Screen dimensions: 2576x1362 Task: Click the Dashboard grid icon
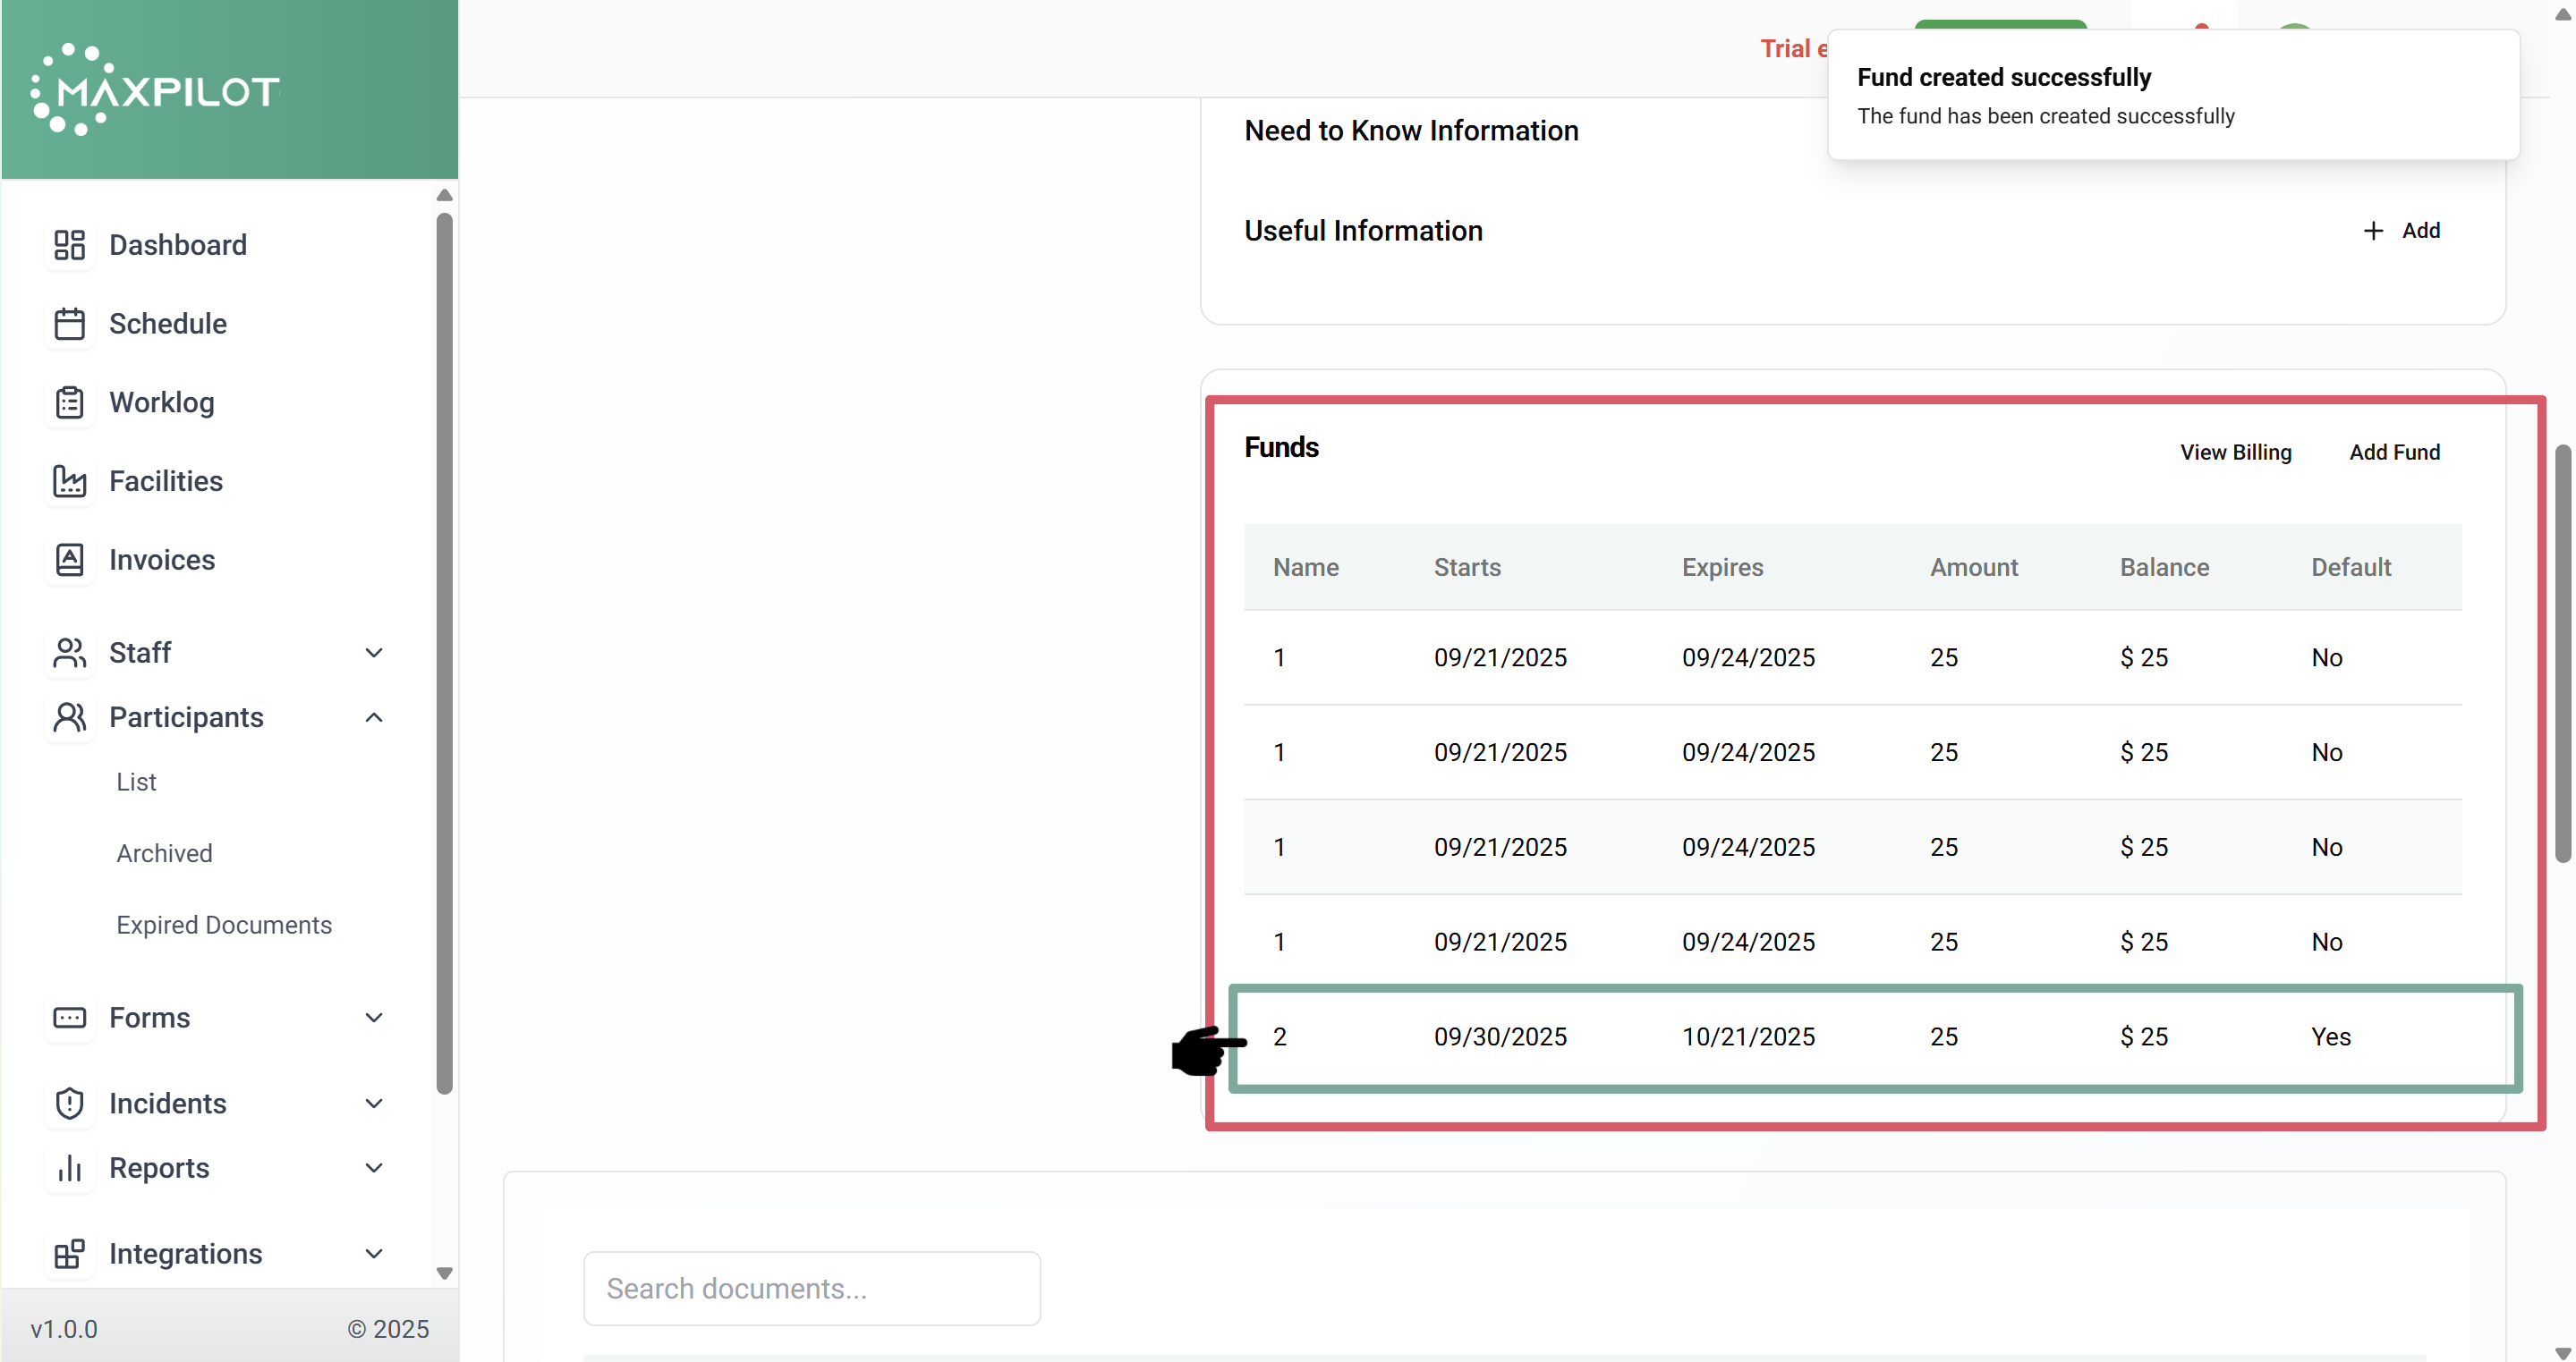(x=69, y=245)
